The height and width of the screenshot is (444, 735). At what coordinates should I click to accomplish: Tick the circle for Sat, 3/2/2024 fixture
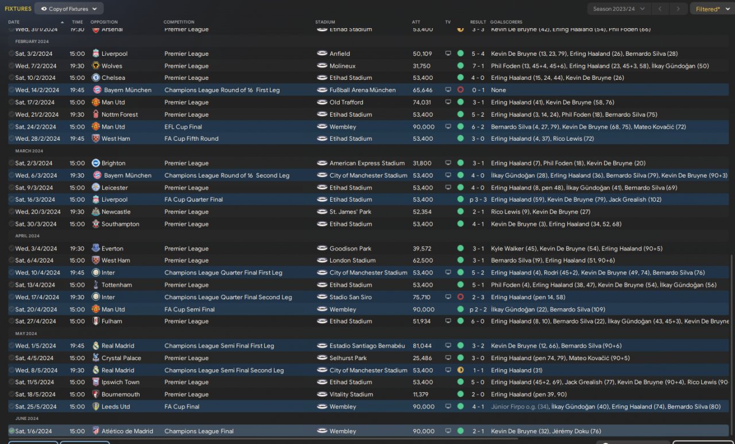[x=11, y=53]
